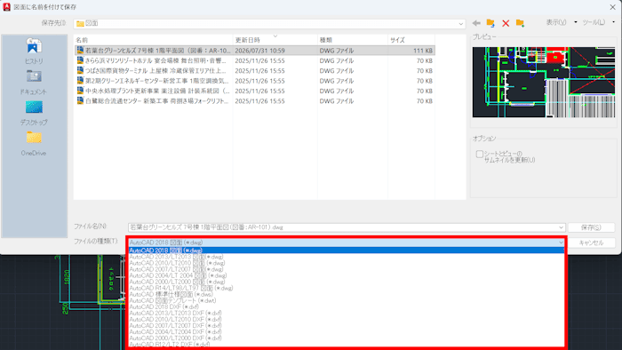This screenshot has width=622, height=350.
Task: Click the キャンセル cancel button
Action: coord(591,243)
